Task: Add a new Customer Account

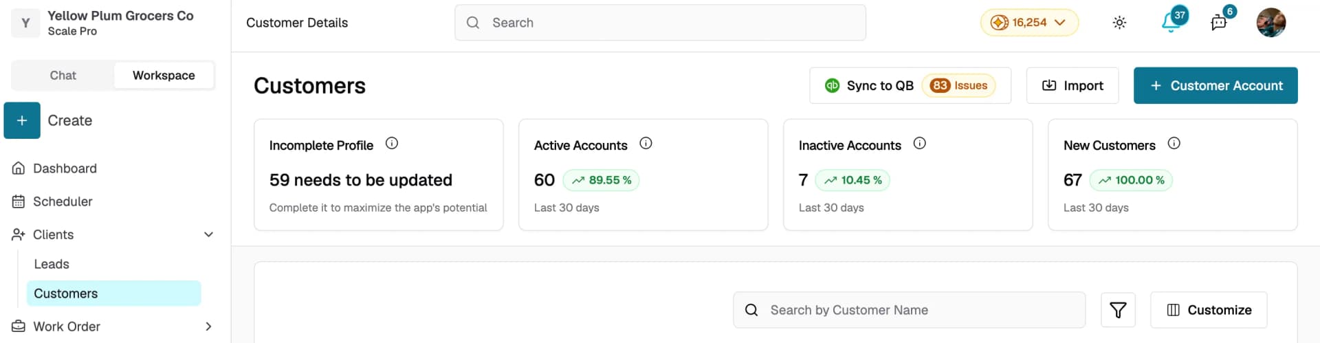Action: (1215, 85)
